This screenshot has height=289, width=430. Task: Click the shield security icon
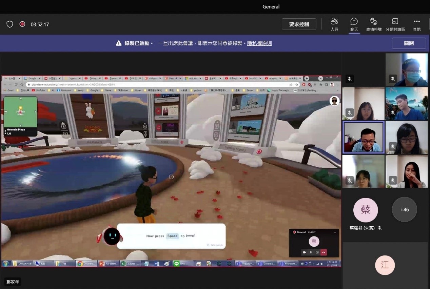click(10, 24)
